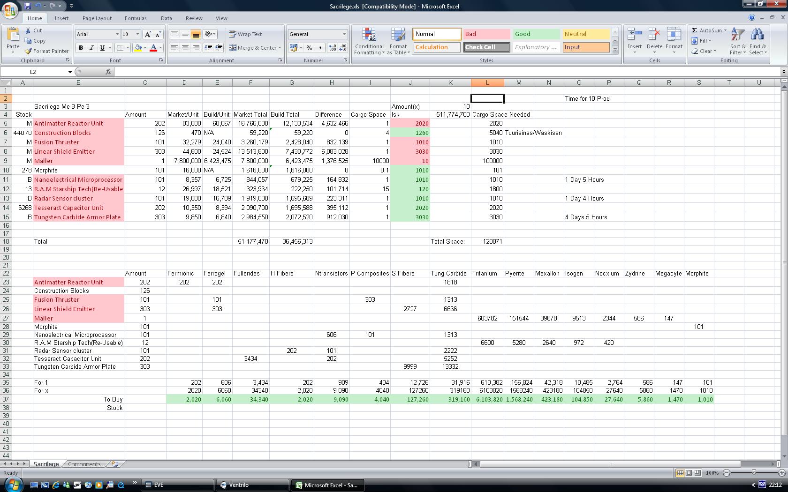Screen dimensions: 788x492
Task: Open the View ribbon tab
Action: [x=221, y=18]
